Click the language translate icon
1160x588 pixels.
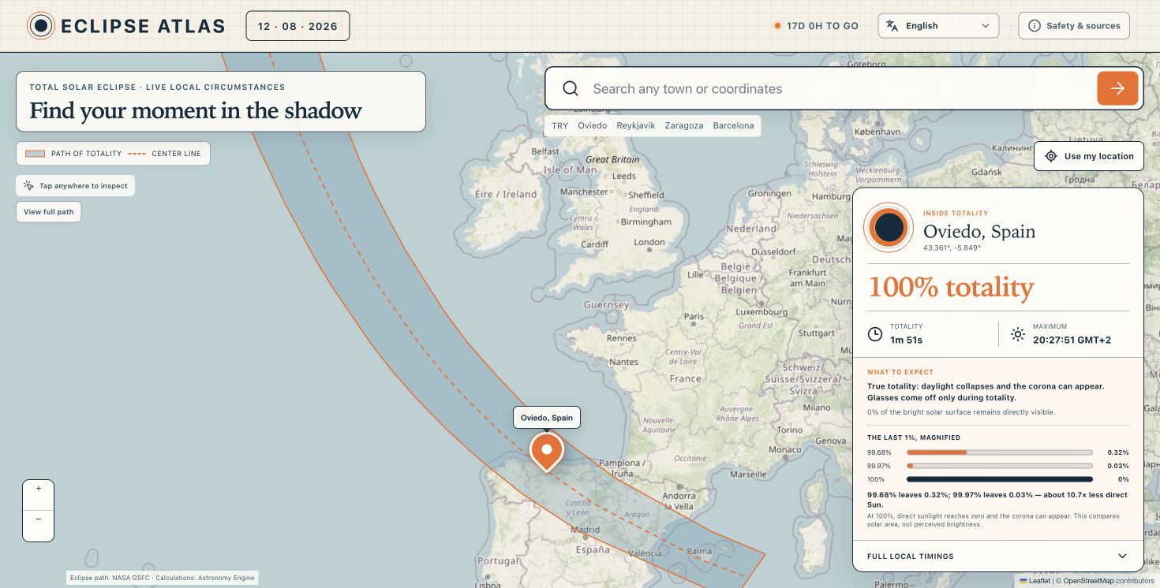pos(892,26)
